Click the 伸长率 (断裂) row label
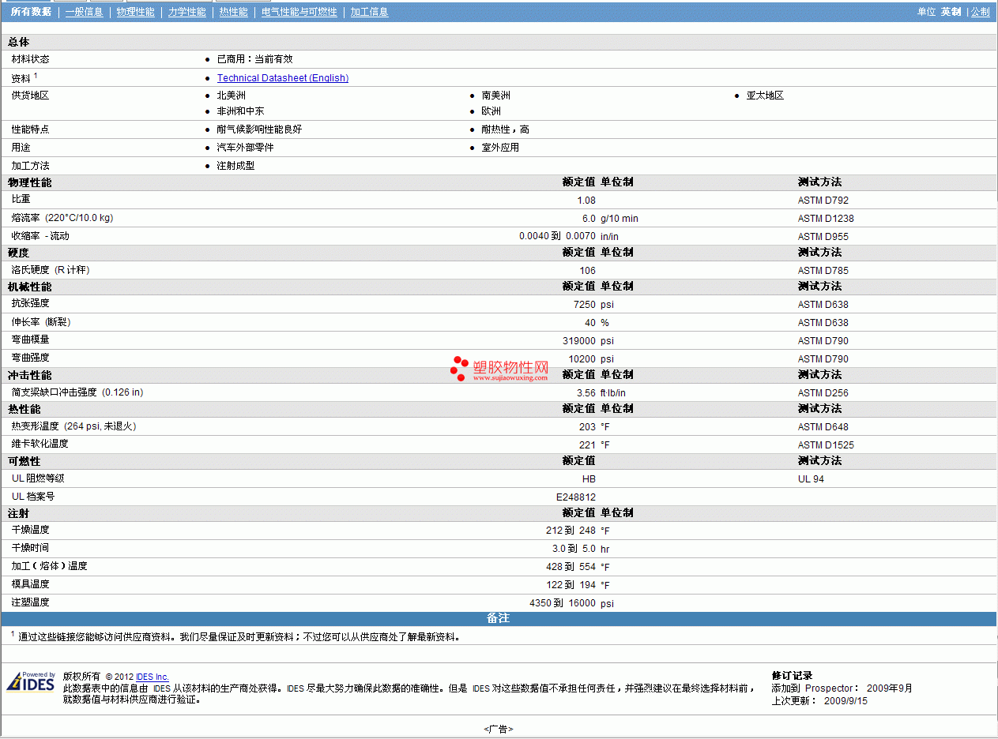Screen dimensions: 998x739 pyautogui.click(x=41, y=322)
